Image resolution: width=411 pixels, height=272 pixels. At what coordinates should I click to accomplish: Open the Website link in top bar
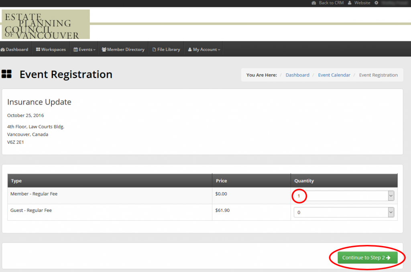[x=362, y=3]
